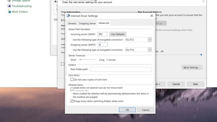
Task: Click the Outgoing server (SMTP) port field
Action: pyautogui.click(x=102, y=45)
